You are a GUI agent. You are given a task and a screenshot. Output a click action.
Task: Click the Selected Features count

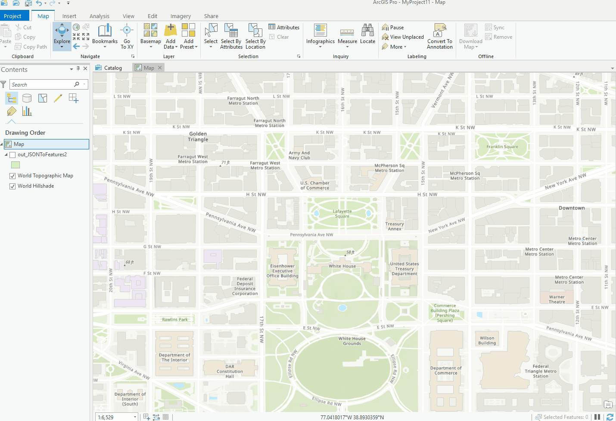566,417
